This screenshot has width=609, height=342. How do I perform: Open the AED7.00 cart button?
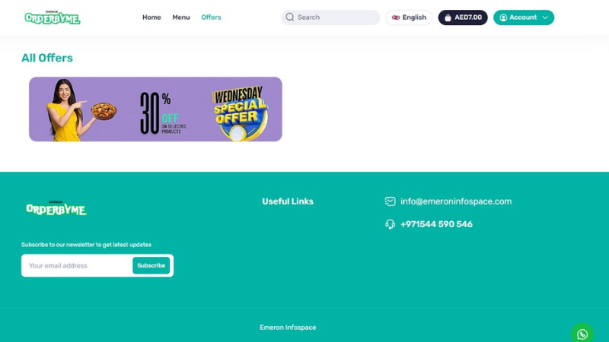coord(463,17)
